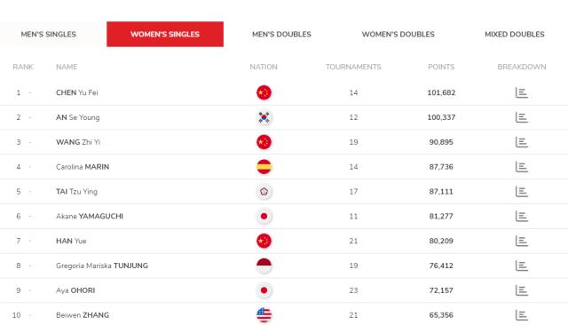Open breakdown chart for HAN Yue

(521, 241)
